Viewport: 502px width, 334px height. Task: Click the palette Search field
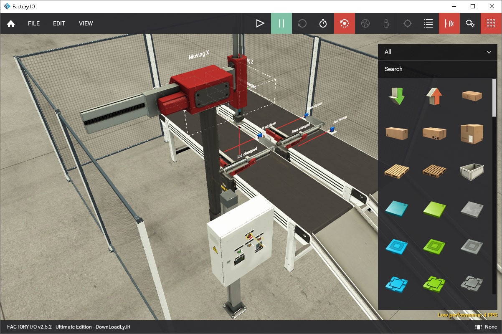click(437, 69)
